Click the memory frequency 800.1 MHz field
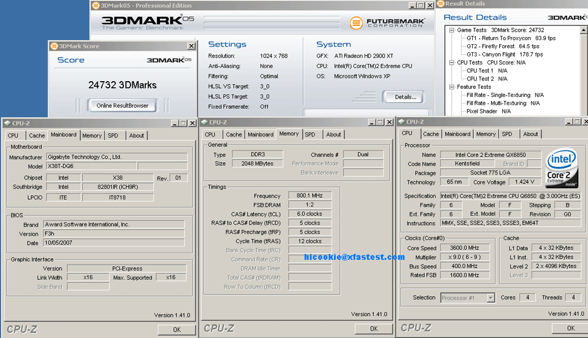Screen dimensions: 588x338 pyautogui.click(x=310, y=196)
